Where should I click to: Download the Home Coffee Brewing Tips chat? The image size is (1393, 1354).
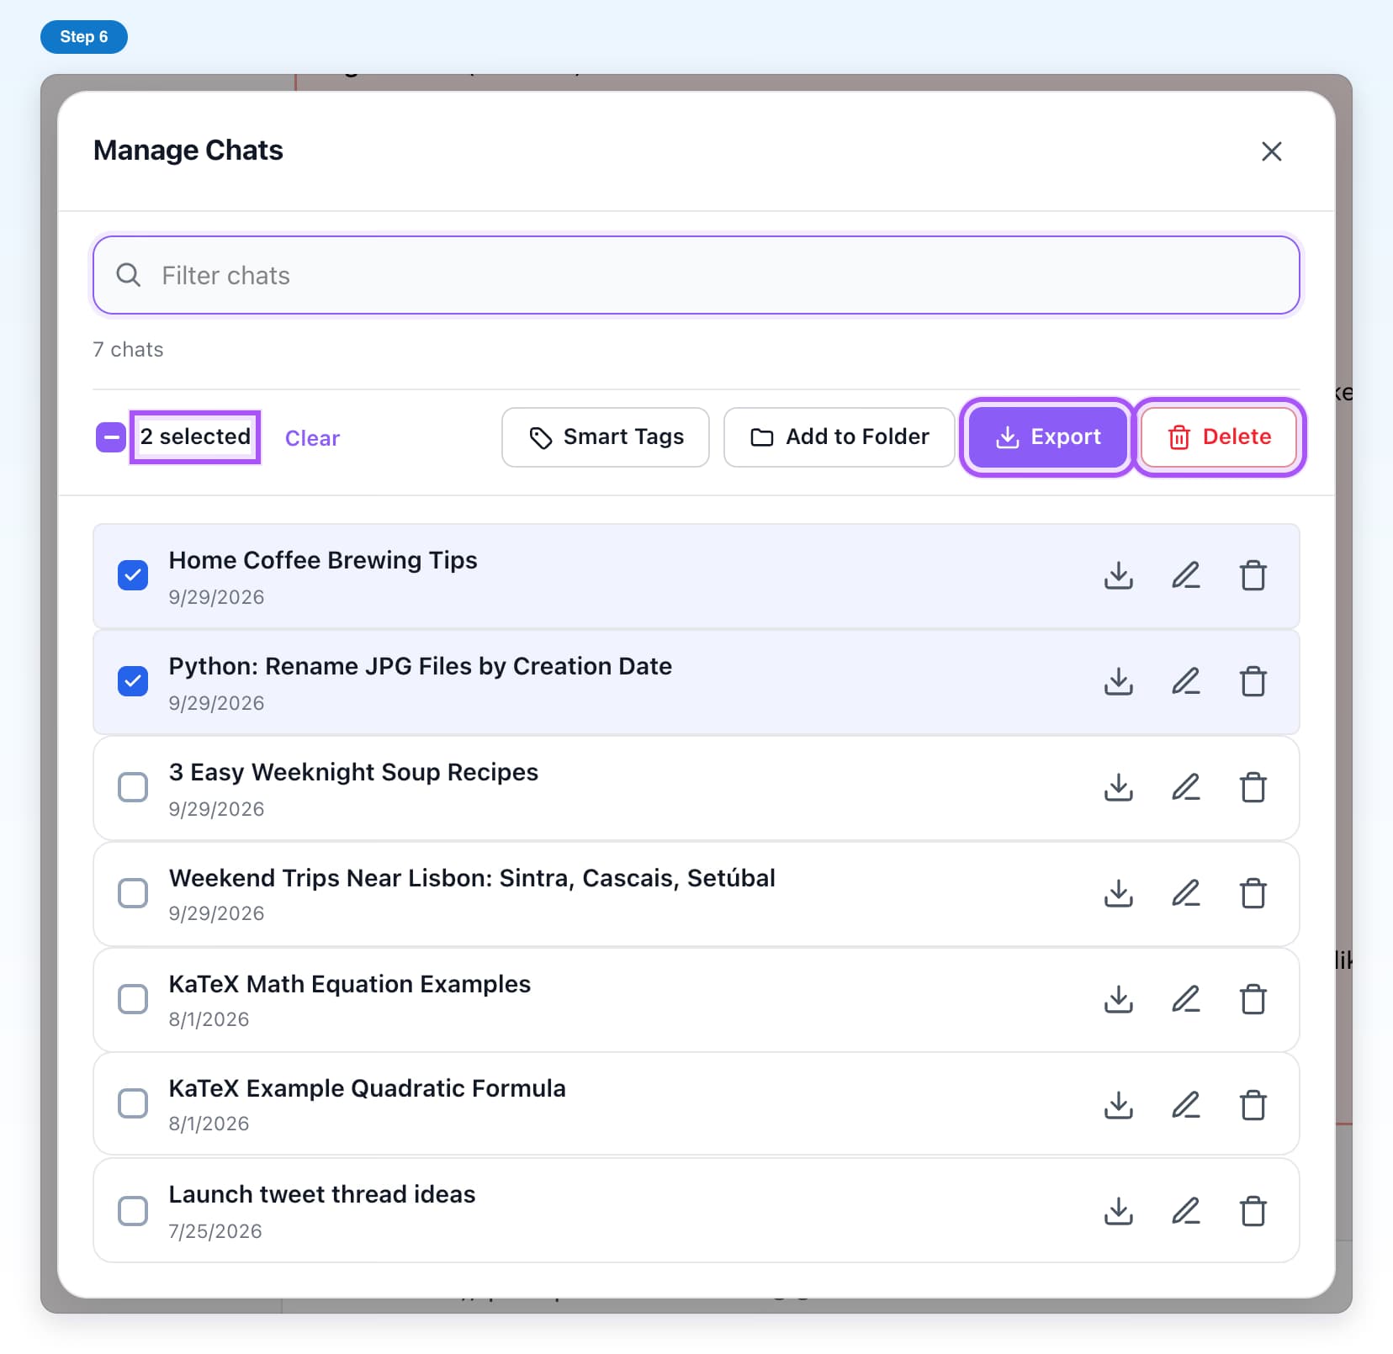pyautogui.click(x=1118, y=576)
